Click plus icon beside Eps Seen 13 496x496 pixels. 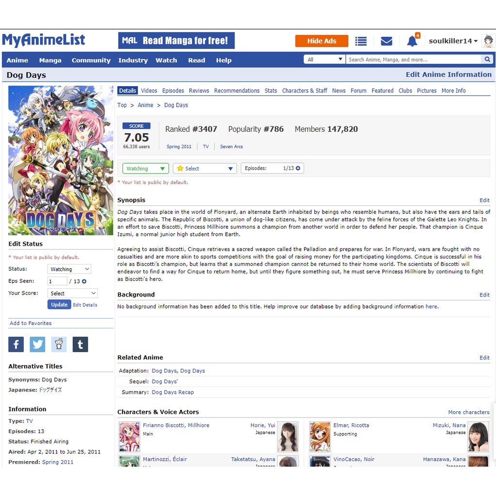point(84,281)
